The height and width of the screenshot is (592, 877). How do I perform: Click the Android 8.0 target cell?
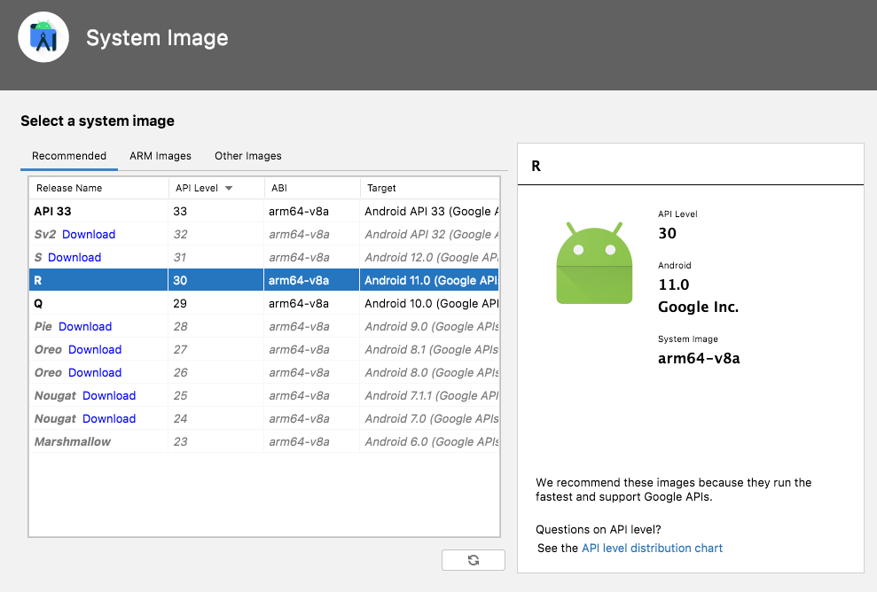(x=431, y=372)
